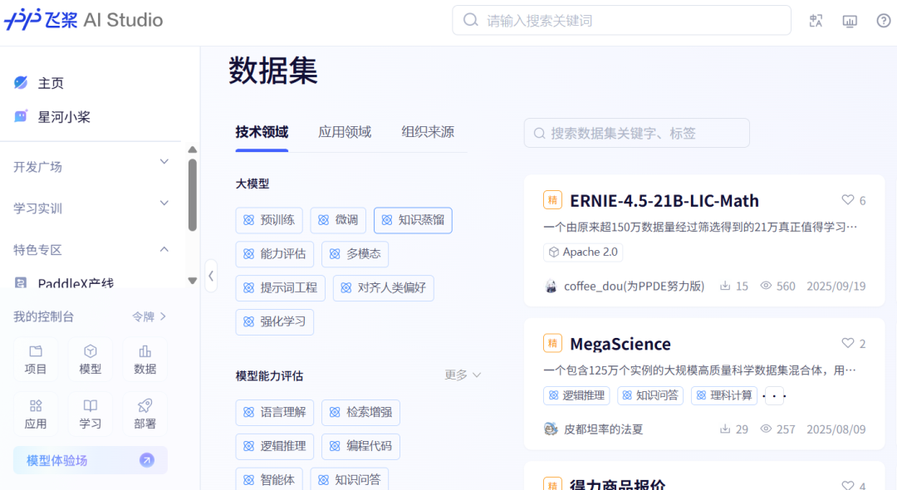
Task: Expand 更多 under 模型能力评估
Action: coord(463,375)
